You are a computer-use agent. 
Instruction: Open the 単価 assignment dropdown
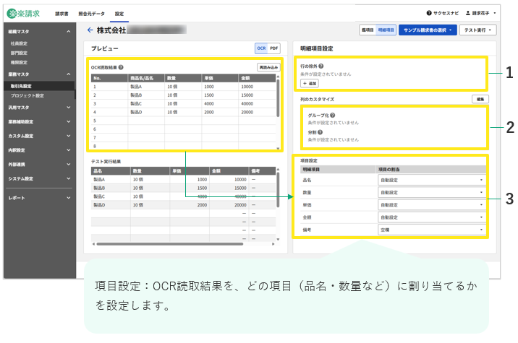[432, 205]
